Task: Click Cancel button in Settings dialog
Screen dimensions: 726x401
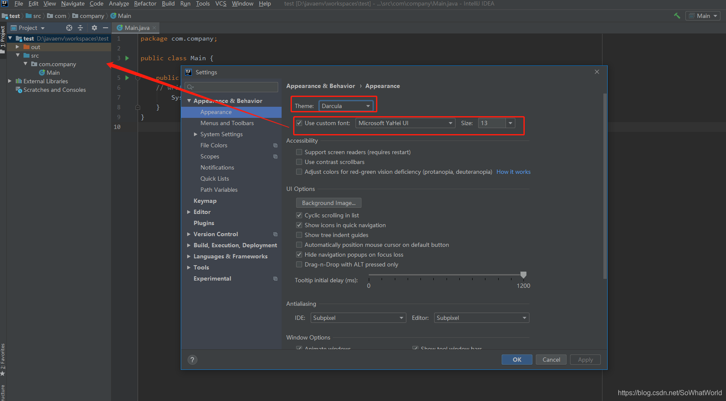Action: [x=551, y=360]
